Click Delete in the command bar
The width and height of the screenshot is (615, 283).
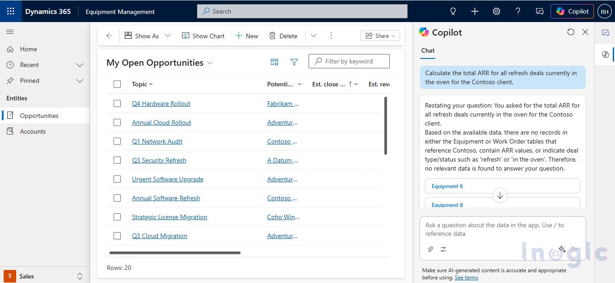(x=283, y=36)
